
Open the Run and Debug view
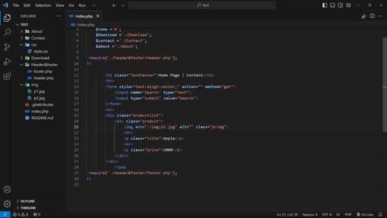click(x=7, y=62)
